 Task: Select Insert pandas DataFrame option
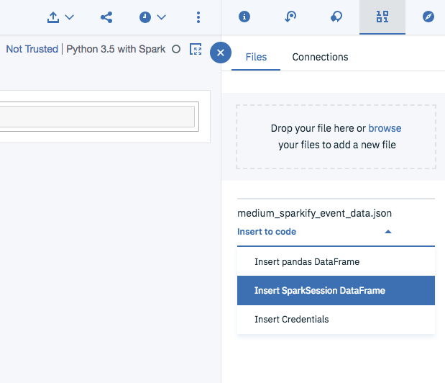coord(307,262)
